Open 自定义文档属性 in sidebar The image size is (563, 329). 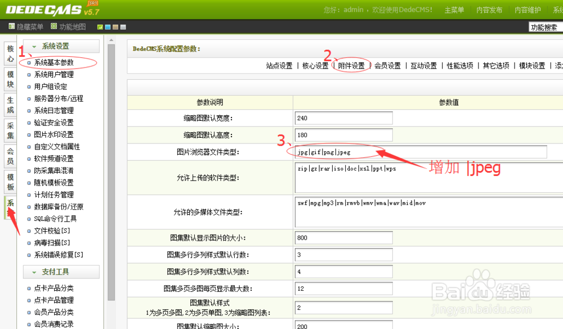tap(57, 147)
